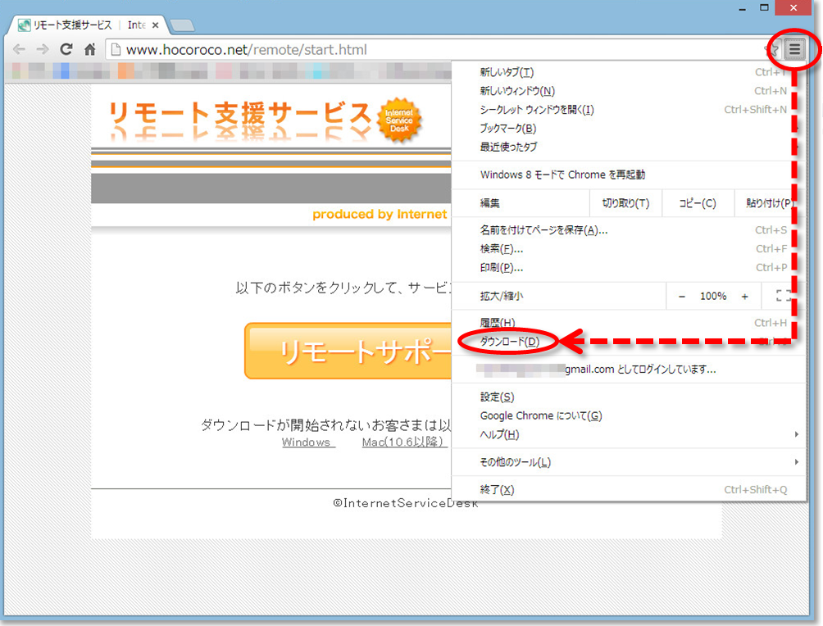Select 印刷(P)... from the menu
Image resolution: width=823 pixels, height=626 pixels.
(628, 268)
